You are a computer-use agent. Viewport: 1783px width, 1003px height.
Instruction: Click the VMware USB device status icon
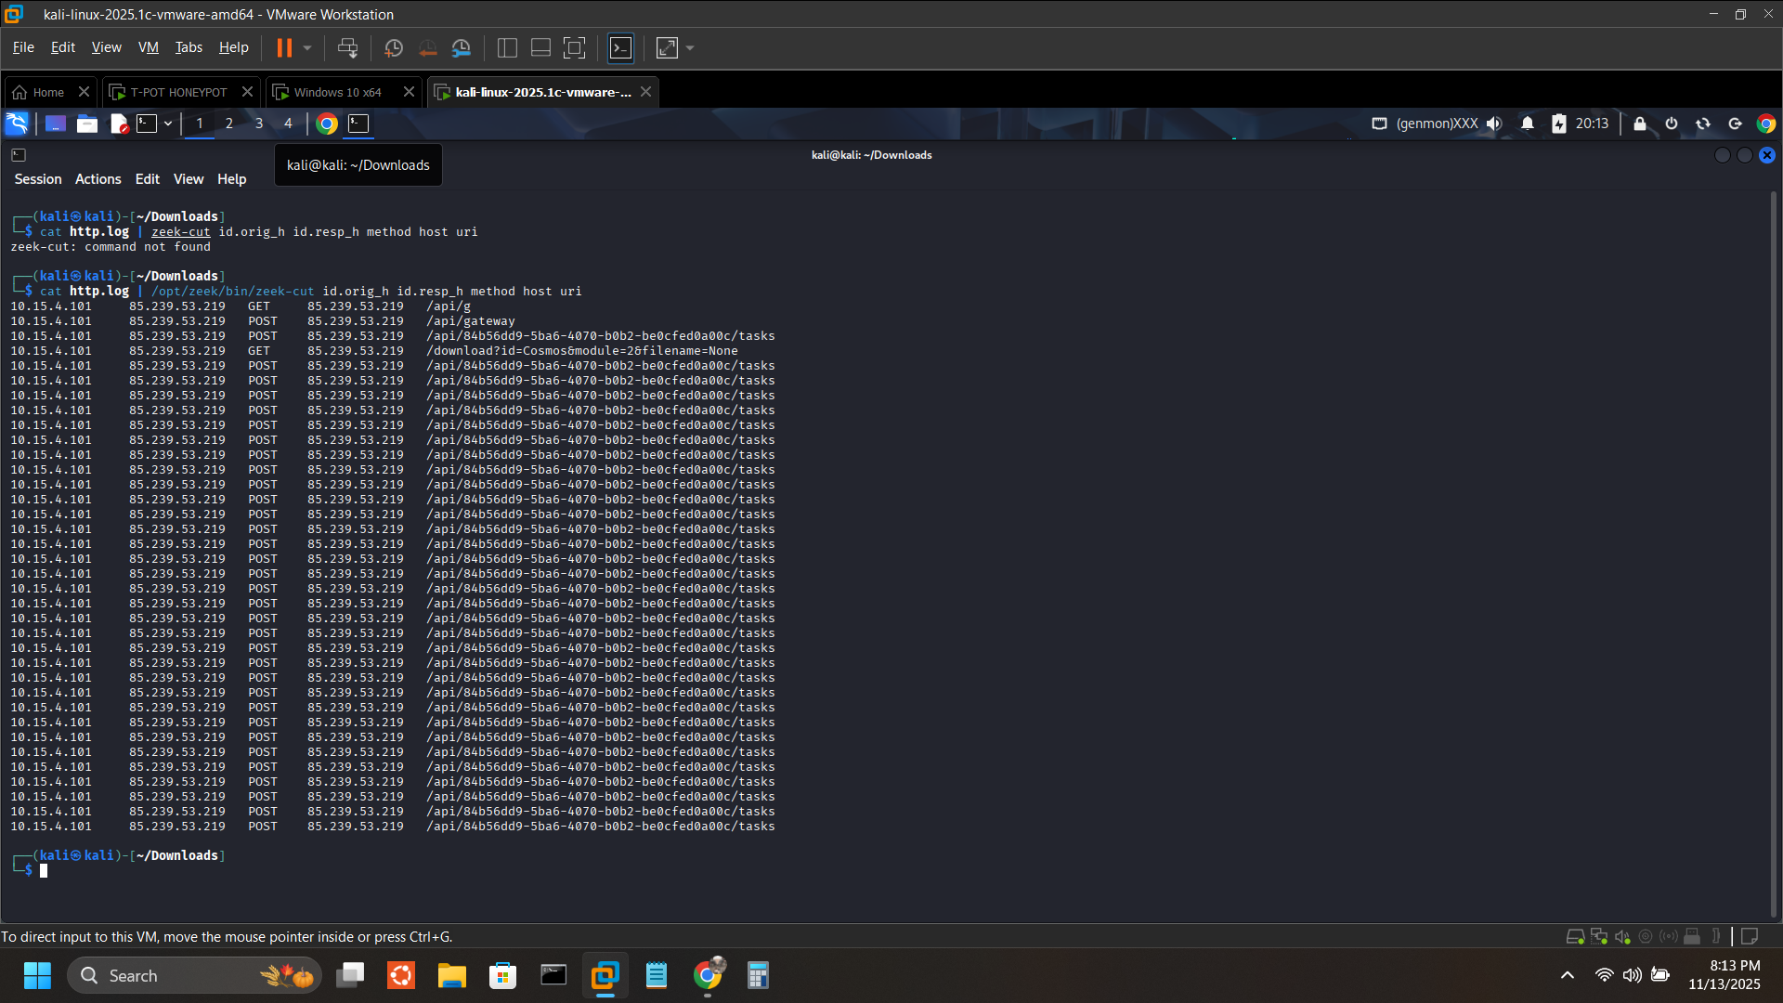pyautogui.click(x=1692, y=937)
